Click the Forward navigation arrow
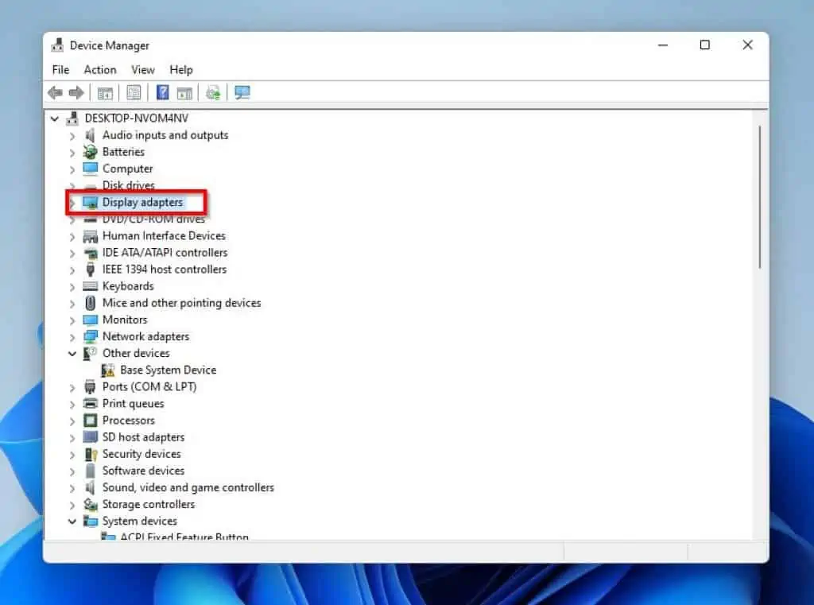Viewport: 814px width, 605px height. (x=76, y=92)
